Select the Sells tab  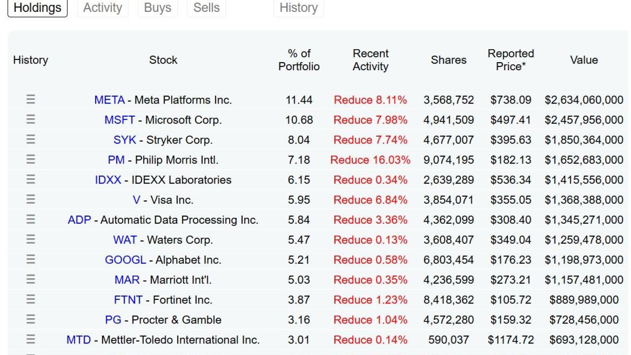point(206,8)
